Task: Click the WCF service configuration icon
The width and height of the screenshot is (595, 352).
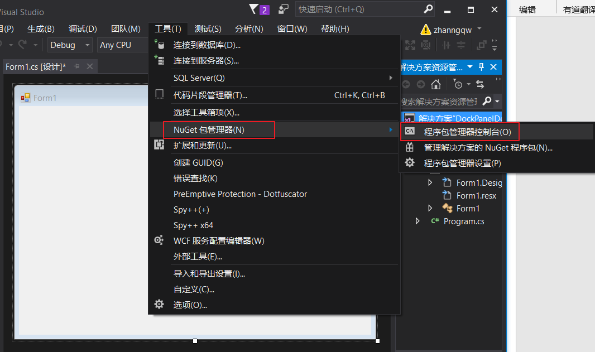Action: pos(159,240)
